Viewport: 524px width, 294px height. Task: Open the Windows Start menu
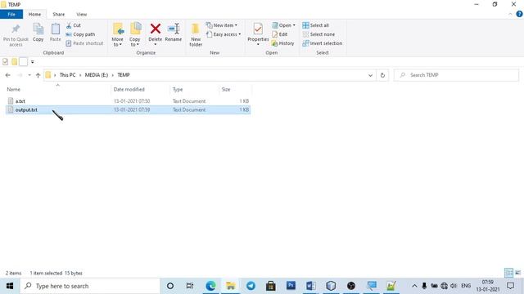[x=9, y=286]
